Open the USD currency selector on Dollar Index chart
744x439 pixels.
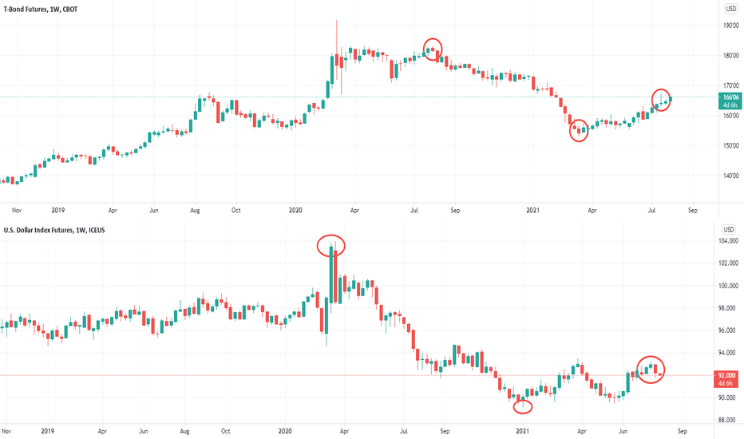coord(728,230)
